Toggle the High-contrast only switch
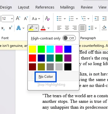Screen dimensions: 108x114 [x=69, y=38]
